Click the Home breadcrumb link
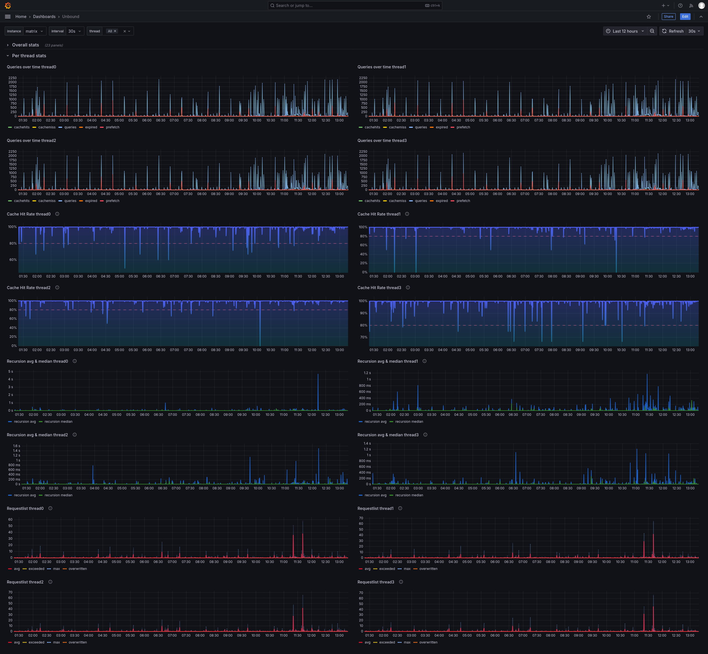Screen dimensions: 708x654 (21, 17)
